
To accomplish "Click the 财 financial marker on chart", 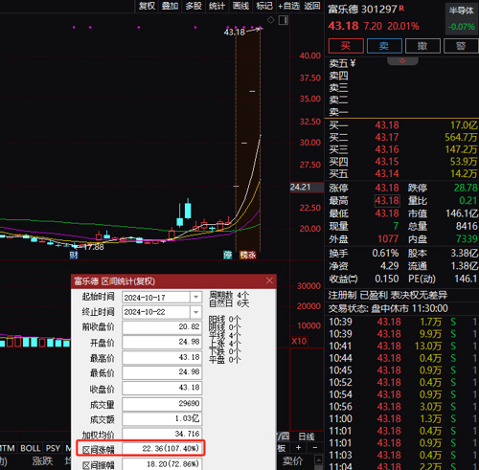I will pos(74,255).
